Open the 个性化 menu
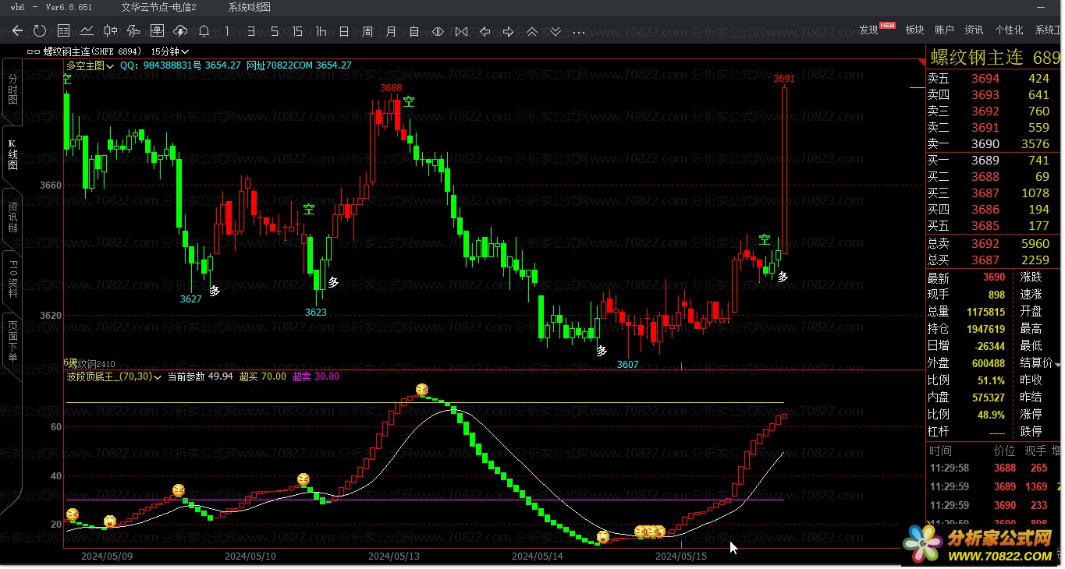 click(1009, 30)
